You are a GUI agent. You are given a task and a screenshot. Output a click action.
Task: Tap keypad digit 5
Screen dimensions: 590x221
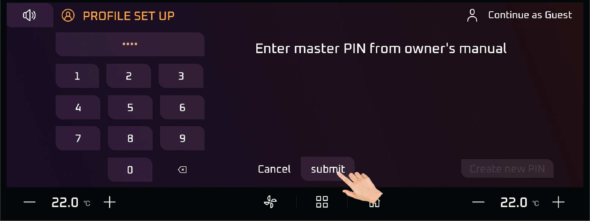[x=130, y=107]
